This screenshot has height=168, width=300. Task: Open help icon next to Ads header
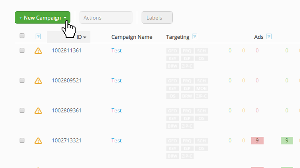point(269,36)
